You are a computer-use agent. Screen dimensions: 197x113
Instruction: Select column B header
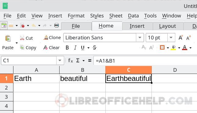82,70
